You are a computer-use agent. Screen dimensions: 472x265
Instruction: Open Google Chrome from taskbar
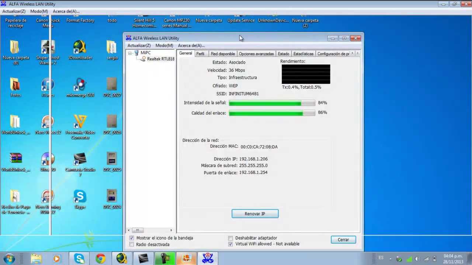point(100,259)
